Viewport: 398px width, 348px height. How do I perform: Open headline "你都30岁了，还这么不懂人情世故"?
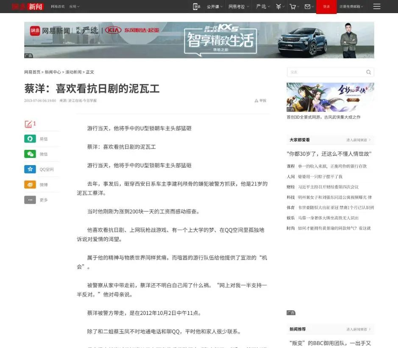pyautogui.click(x=329, y=154)
